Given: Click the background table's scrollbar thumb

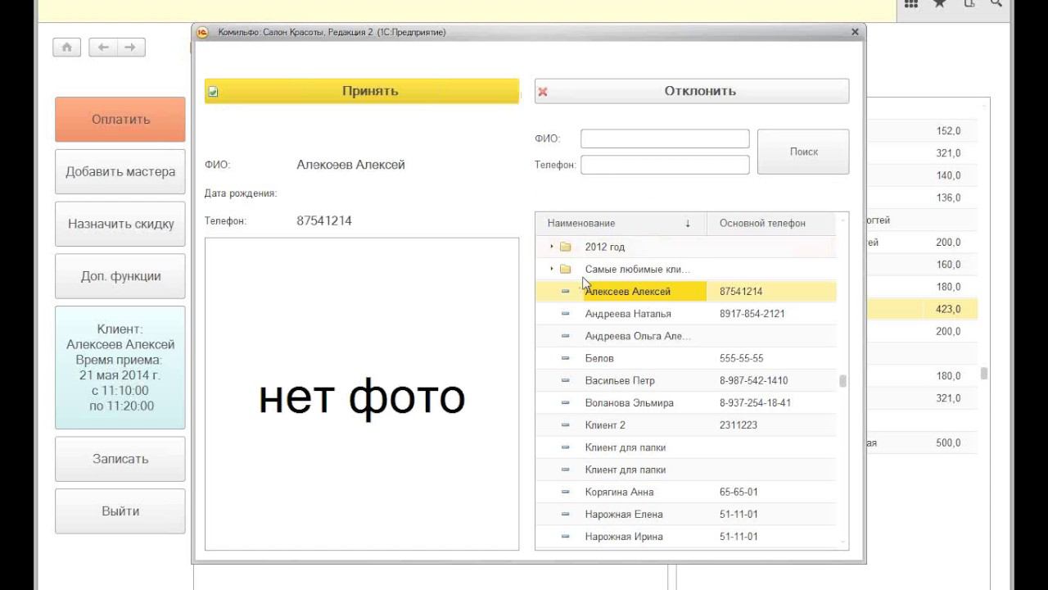Looking at the screenshot, I should (984, 374).
